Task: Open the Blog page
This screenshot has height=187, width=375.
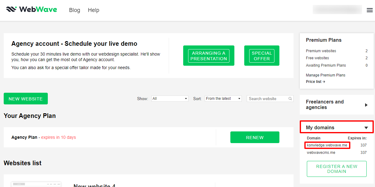Action: pos(74,10)
